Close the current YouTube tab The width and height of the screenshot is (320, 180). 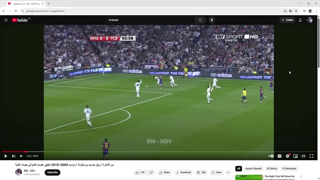pos(43,3)
